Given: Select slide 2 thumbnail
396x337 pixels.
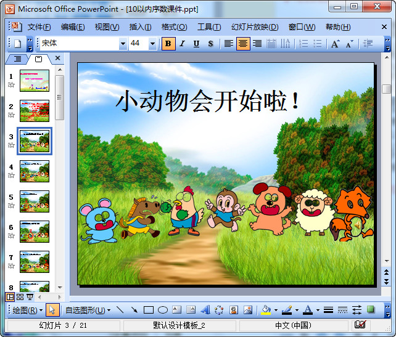Looking at the screenshot, I should 35,111.
